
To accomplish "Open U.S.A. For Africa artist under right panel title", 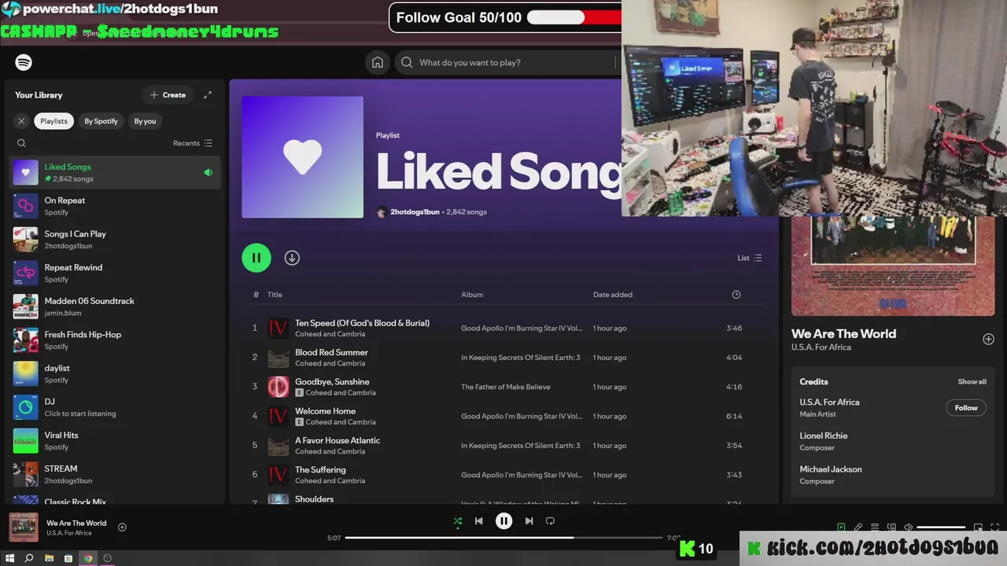I will (821, 347).
